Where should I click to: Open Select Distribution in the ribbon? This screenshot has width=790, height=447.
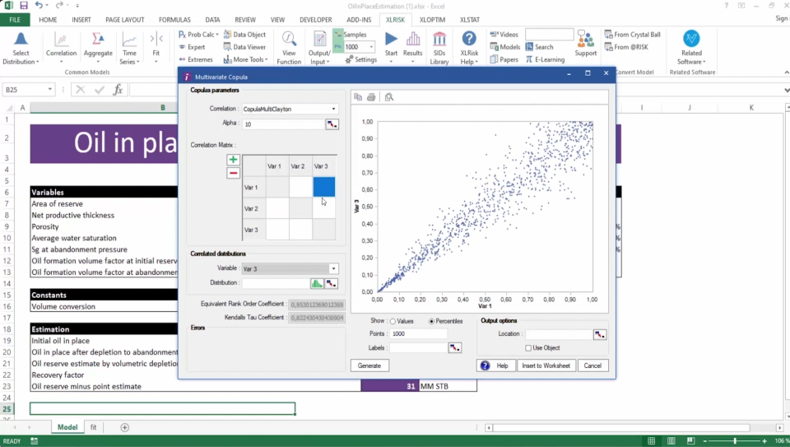click(x=21, y=49)
